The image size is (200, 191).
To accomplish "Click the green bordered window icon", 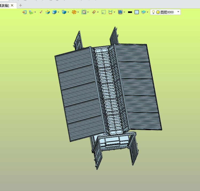I will point(104,12).
